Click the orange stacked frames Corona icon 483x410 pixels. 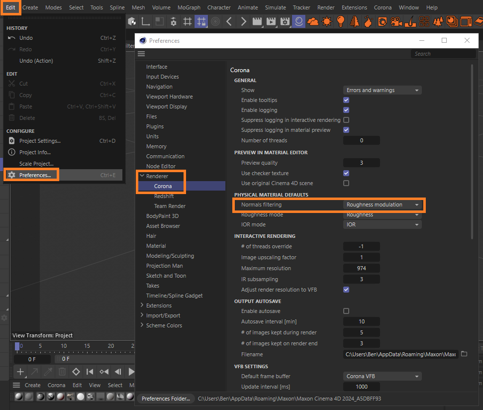[x=452, y=21]
